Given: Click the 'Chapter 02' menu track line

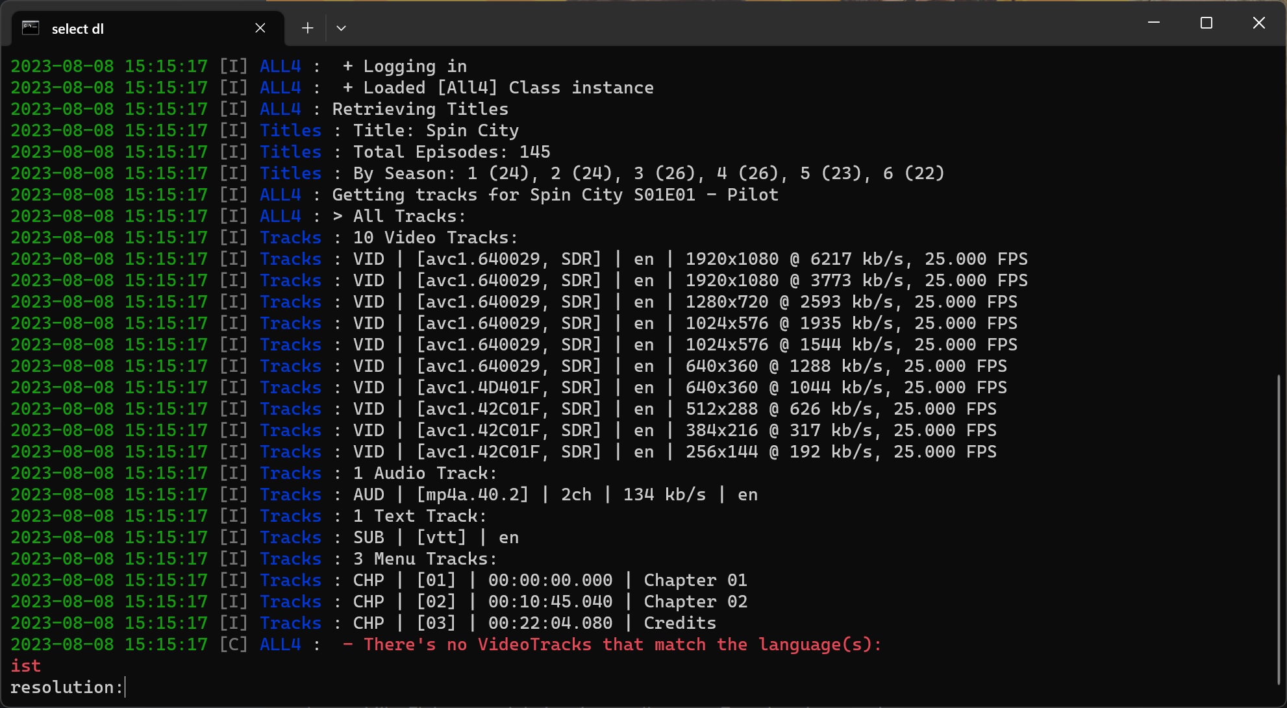Looking at the screenshot, I should pos(695,602).
